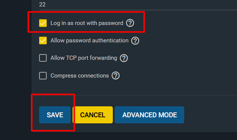Click the 'Allow TCP port forwarding' label text
The width and height of the screenshot is (237, 140).
pyautogui.click(x=84, y=58)
